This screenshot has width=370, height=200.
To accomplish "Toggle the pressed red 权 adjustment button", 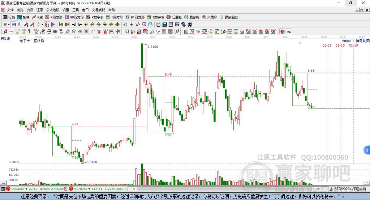I will [x=47, y=25].
